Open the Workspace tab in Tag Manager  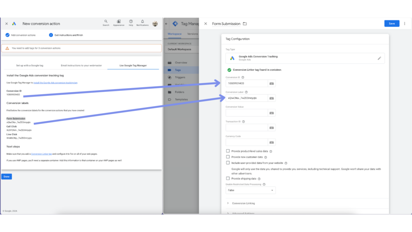click(175, 34)
